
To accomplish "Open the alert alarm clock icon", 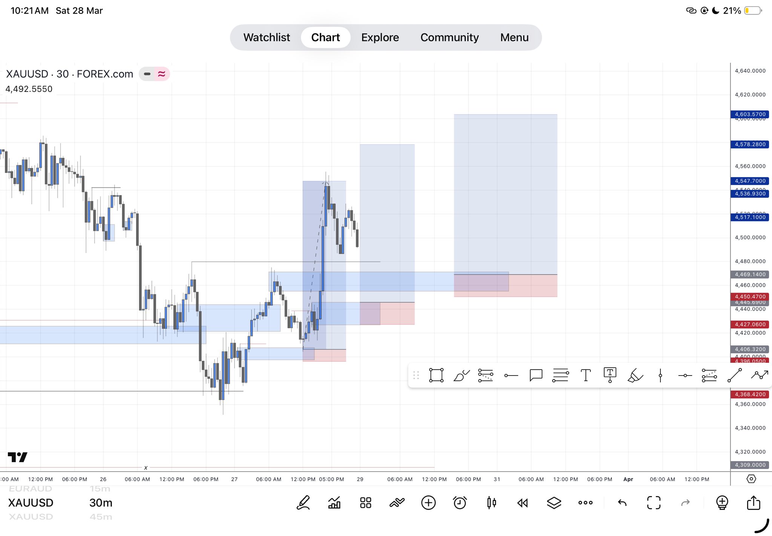I will (x=460, y=502).
